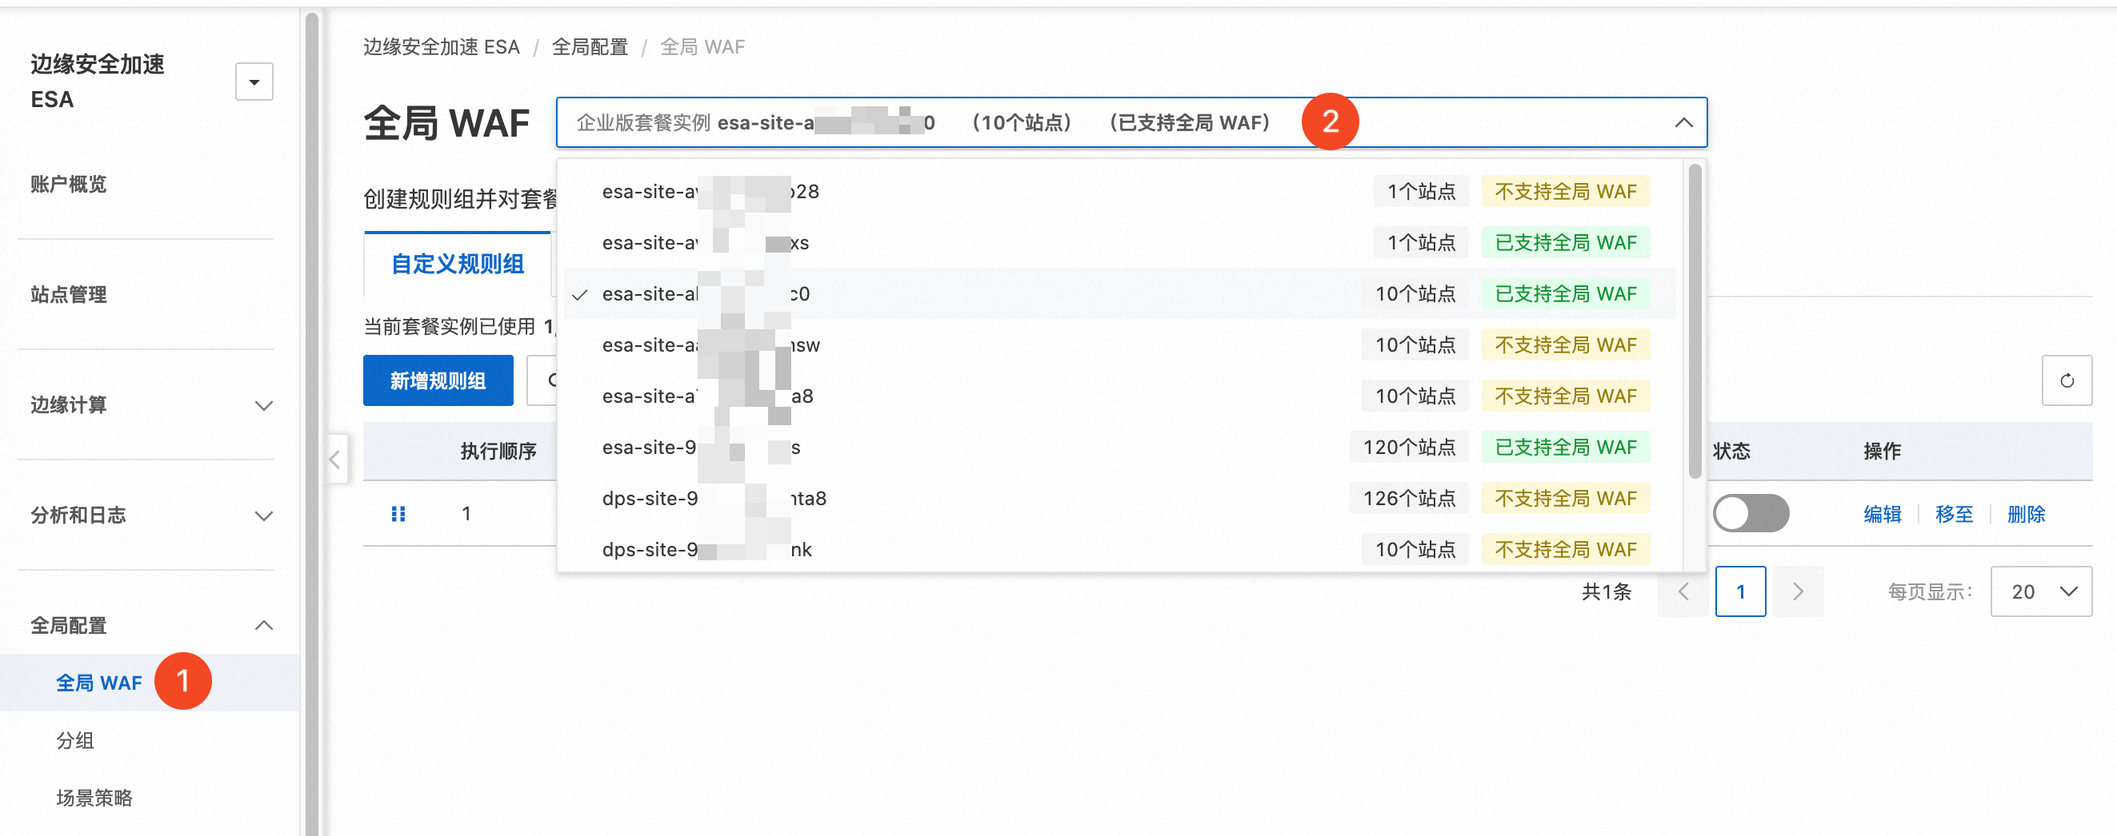Screen dimensions: 2117x836
Task: Switch to the 自定义规则组 tab
Action: pos(457,264)
